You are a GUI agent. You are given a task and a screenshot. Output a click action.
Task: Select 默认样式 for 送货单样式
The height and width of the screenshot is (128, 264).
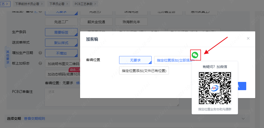click(x=61, y=43)
